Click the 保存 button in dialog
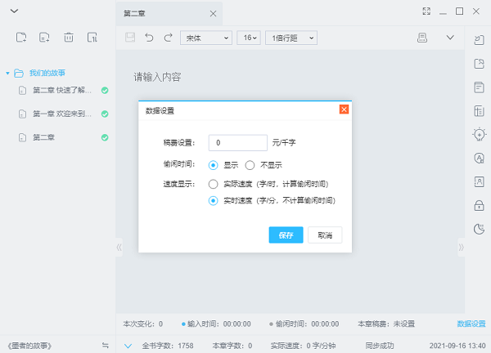This screenshot has width=491, height=353. pyautogui.click(x=286, y=235)
